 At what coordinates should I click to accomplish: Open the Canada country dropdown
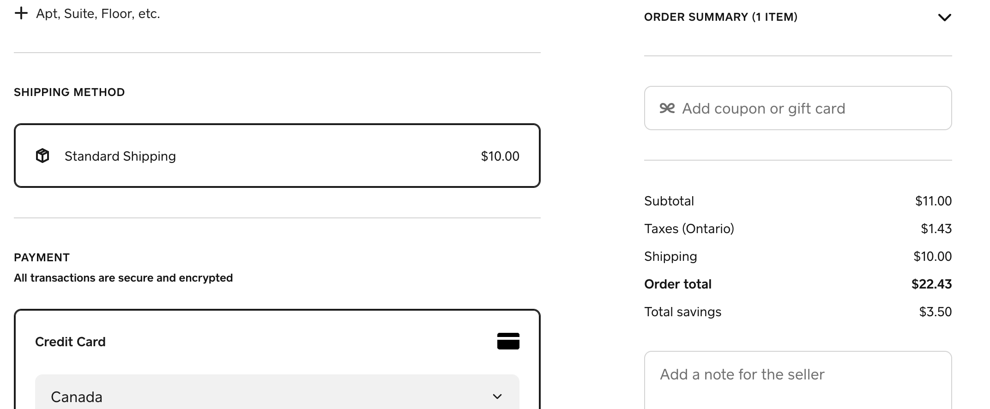(277, 396)
